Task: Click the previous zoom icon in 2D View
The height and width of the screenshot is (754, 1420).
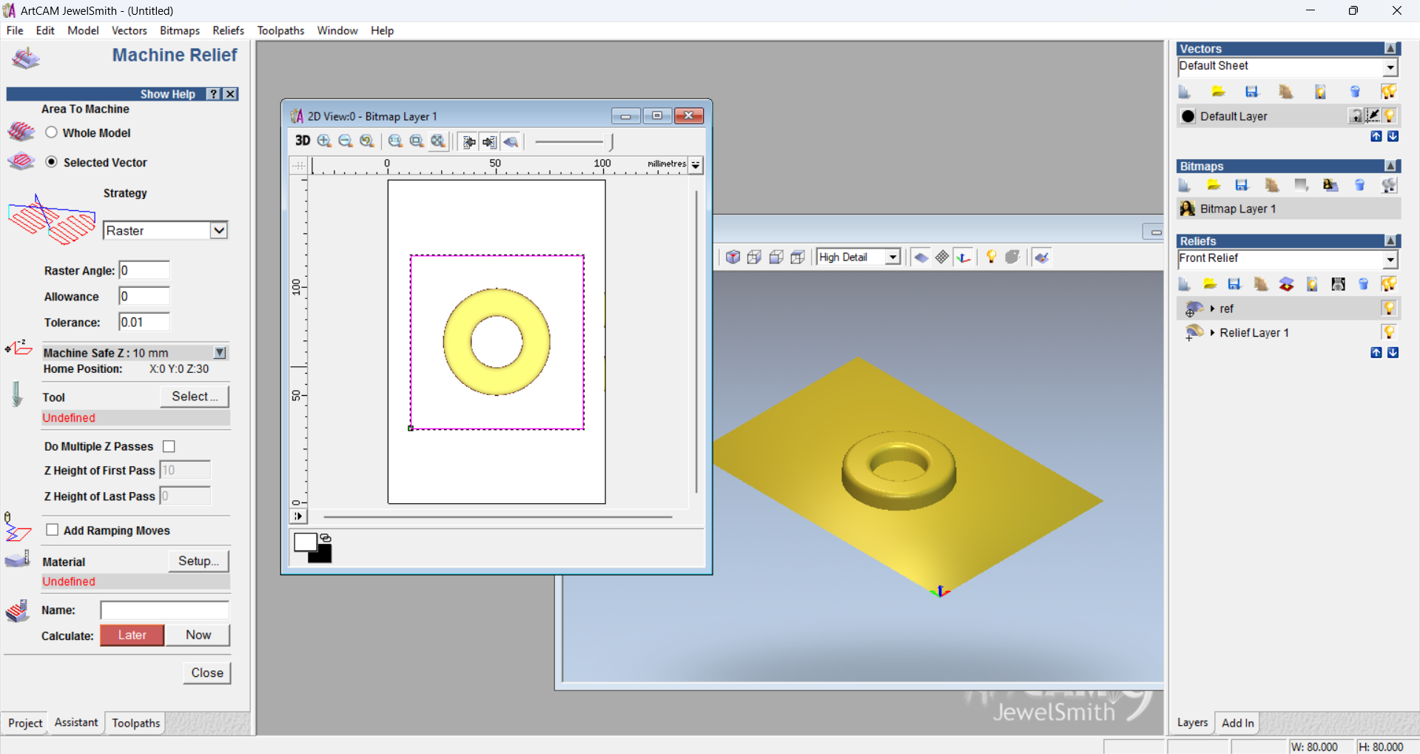Action: coord(367,141)
